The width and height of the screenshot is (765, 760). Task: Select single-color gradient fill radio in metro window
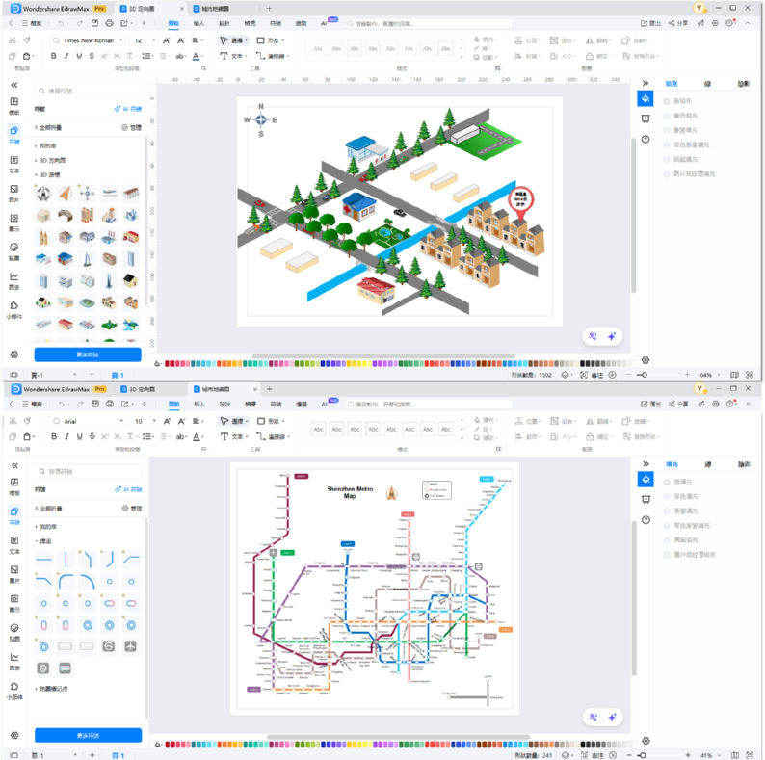(667, 525)
